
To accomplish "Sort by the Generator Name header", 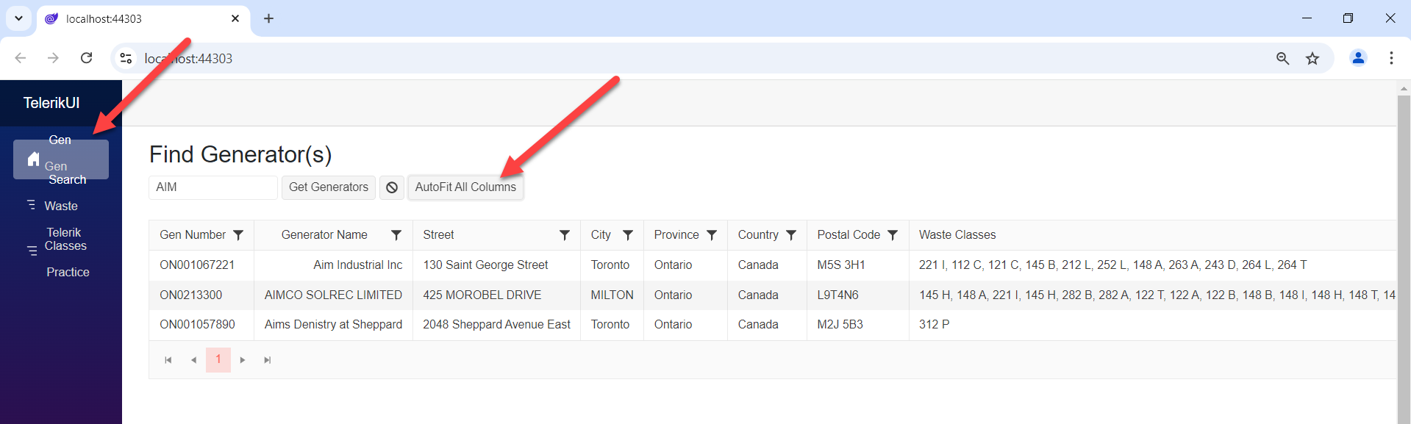I will point(324,235).
